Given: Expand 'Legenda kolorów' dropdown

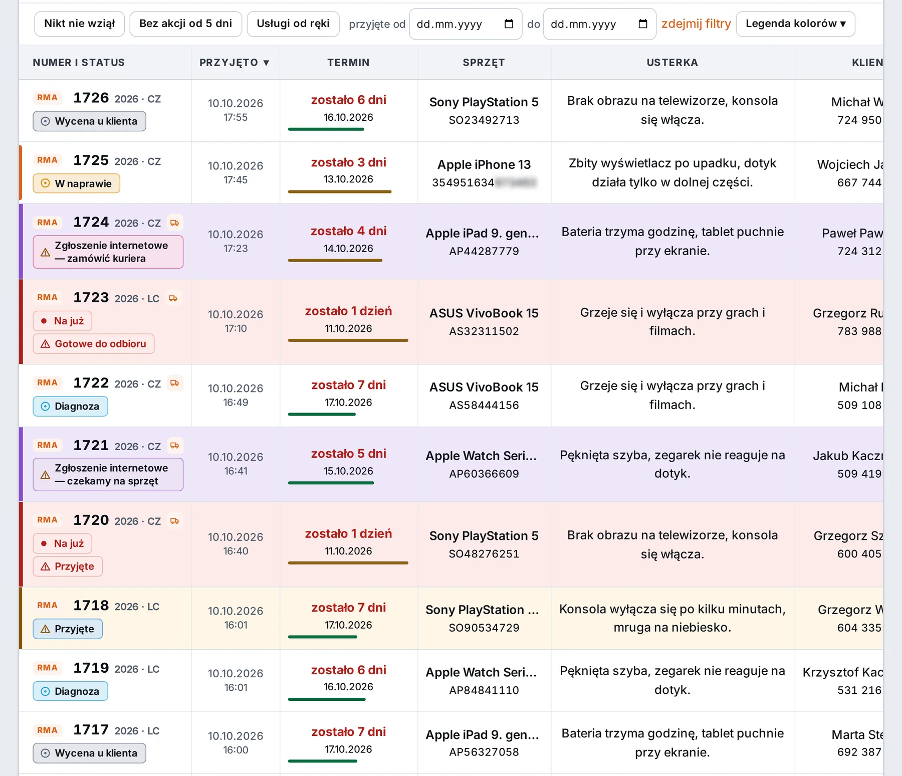Looking at the screenshot, I should (x=795, y=24).
